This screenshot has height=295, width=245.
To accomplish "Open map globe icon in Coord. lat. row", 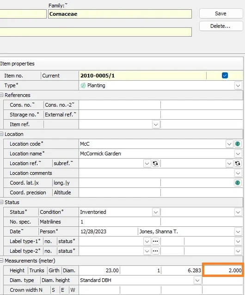I will (238, 183).
